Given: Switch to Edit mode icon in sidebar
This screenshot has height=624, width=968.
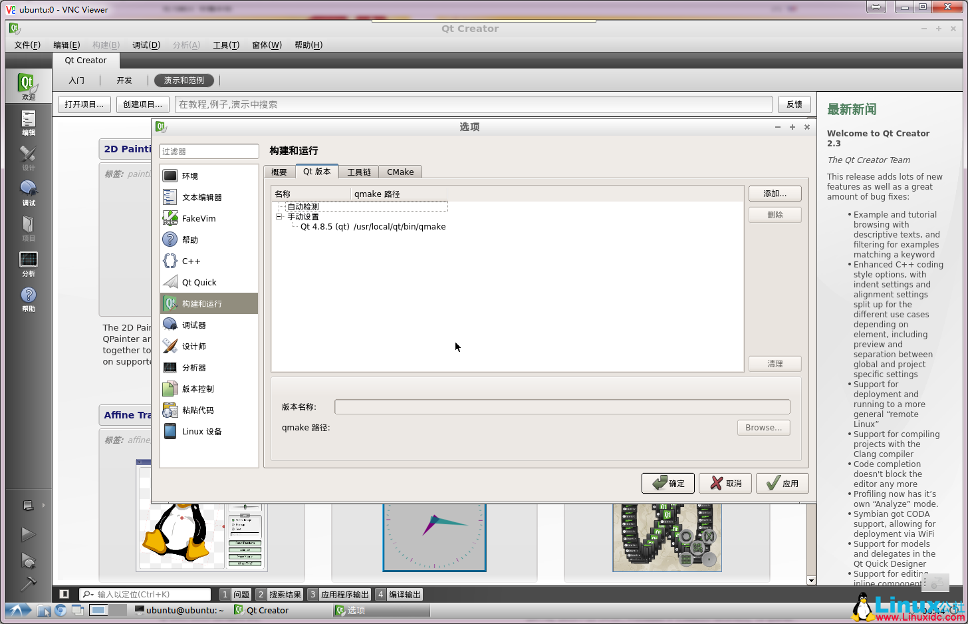Looking at the screenshot, I should [28, 122].
